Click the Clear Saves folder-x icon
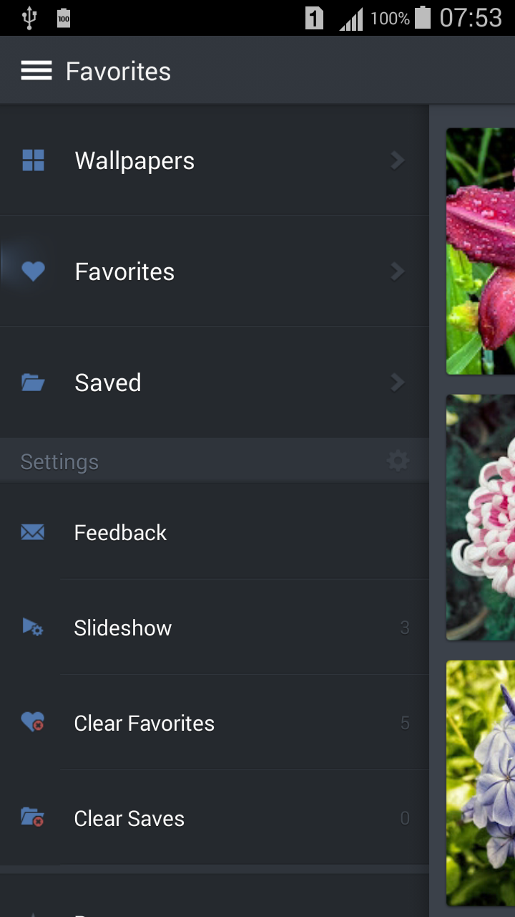The height and width of the screenshot is (917, 515). click(33, 817)
